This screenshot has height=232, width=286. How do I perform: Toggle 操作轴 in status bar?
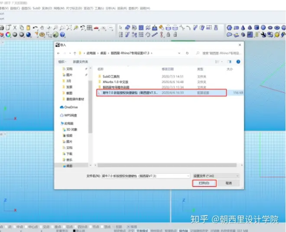pos(183,231)
